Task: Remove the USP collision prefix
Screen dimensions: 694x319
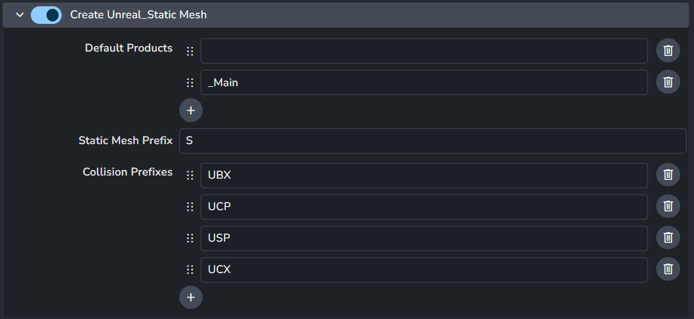Action: tap(668, 238)
